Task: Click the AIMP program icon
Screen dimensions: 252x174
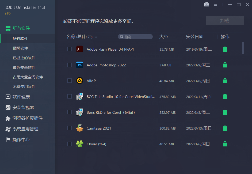Action: click(80, 81)
